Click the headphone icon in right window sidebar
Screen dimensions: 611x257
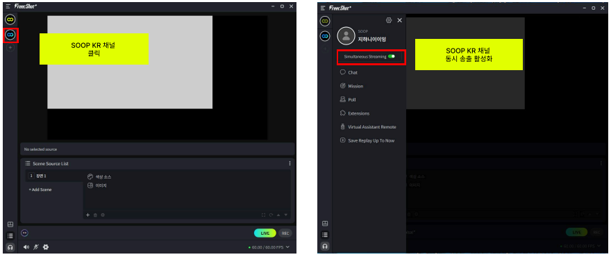pos(325,246)
